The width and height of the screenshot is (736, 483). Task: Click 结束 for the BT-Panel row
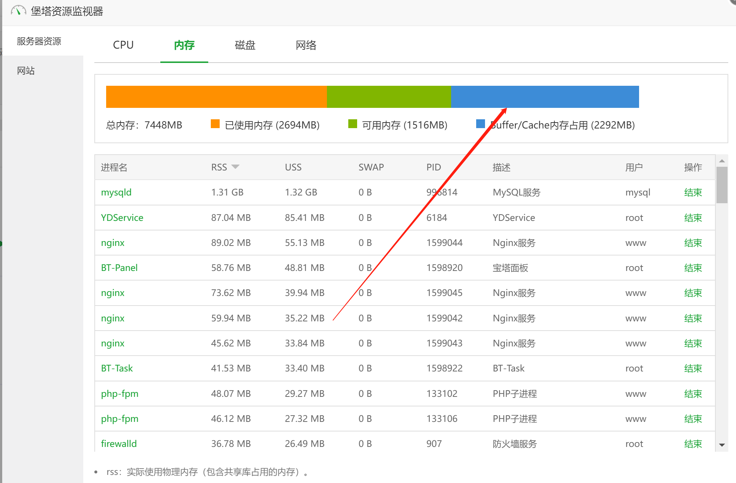click(x=693, y=268)
